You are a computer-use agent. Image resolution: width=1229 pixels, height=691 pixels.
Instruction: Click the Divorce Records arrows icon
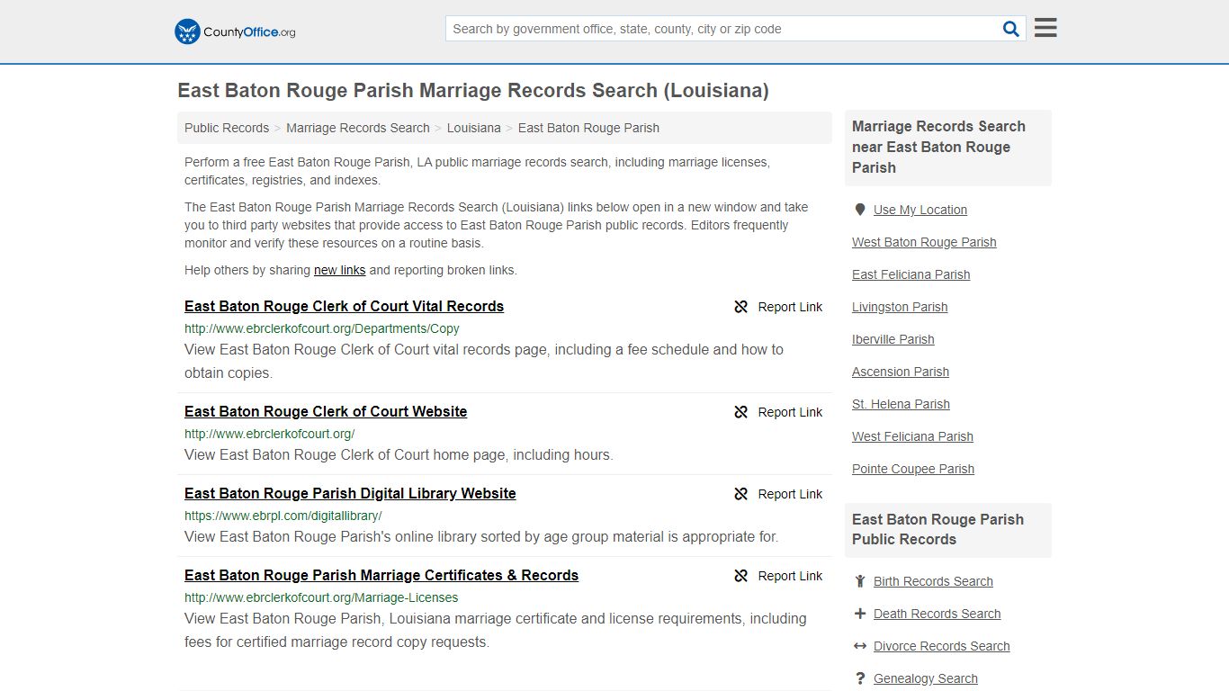tap(859, 646)
